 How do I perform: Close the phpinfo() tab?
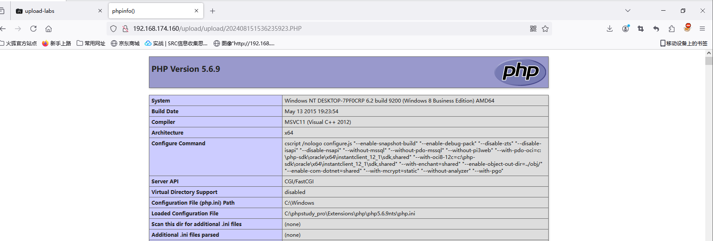pyautogui.click(x=196, y=11)
